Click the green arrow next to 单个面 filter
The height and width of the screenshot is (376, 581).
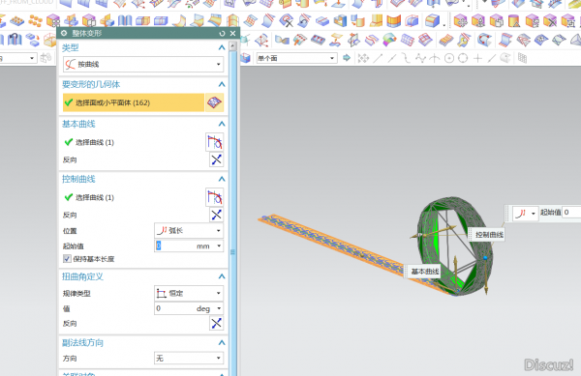(347, 58)
